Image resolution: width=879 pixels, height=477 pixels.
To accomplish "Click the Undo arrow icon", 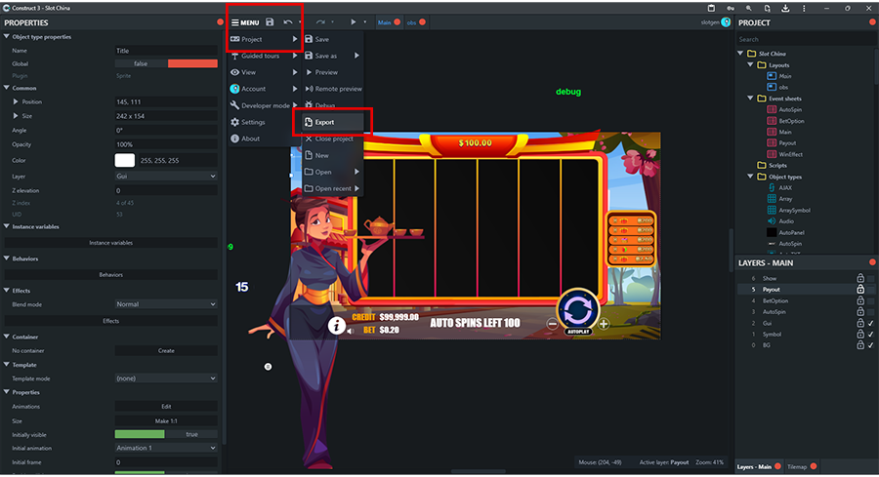I will [288, 21].
